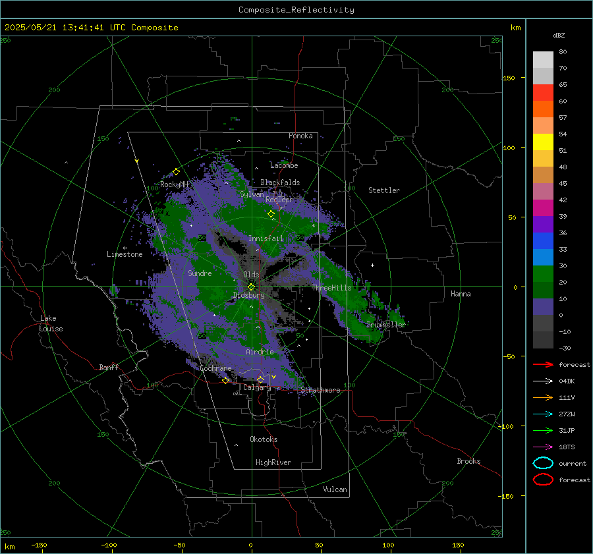Click the Airdrie map label

pyautogui.click(x=260, y=352)
